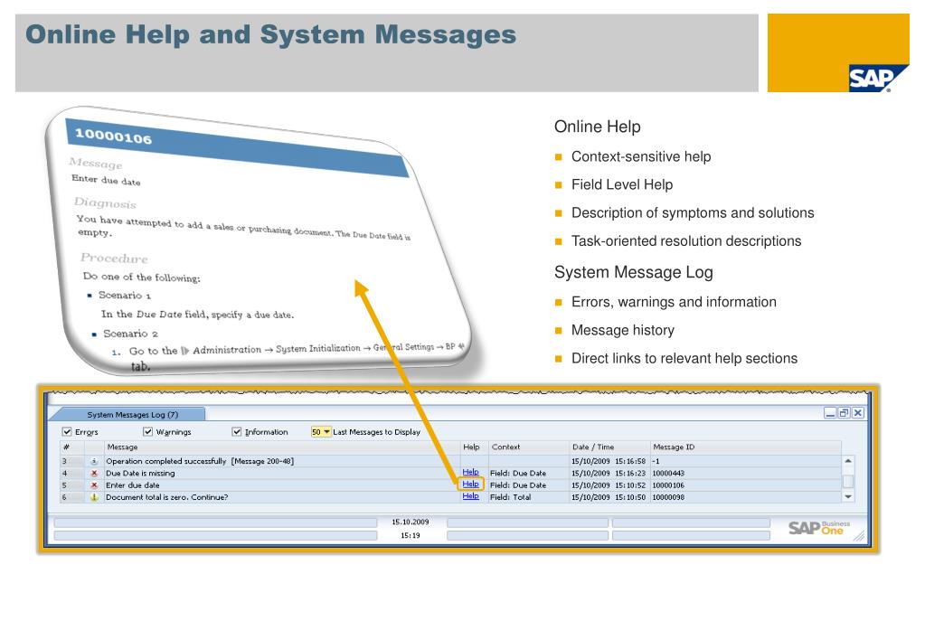Click the Date / Time column header
This screenshot has width=925, height=640.
pyautogui.click(x=609, y=447)
